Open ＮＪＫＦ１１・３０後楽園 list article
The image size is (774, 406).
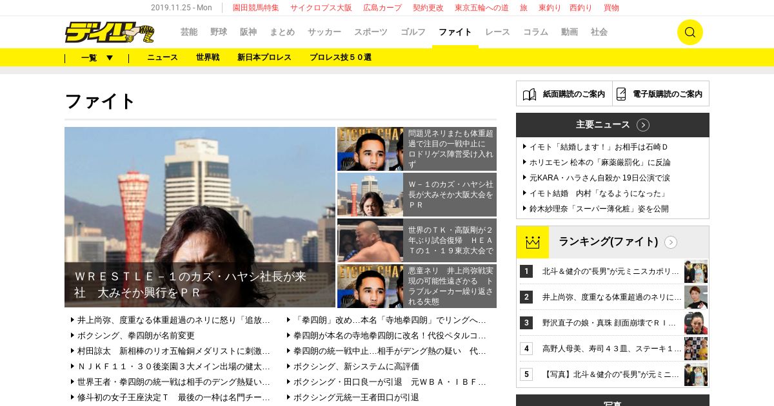click(174, 366)
